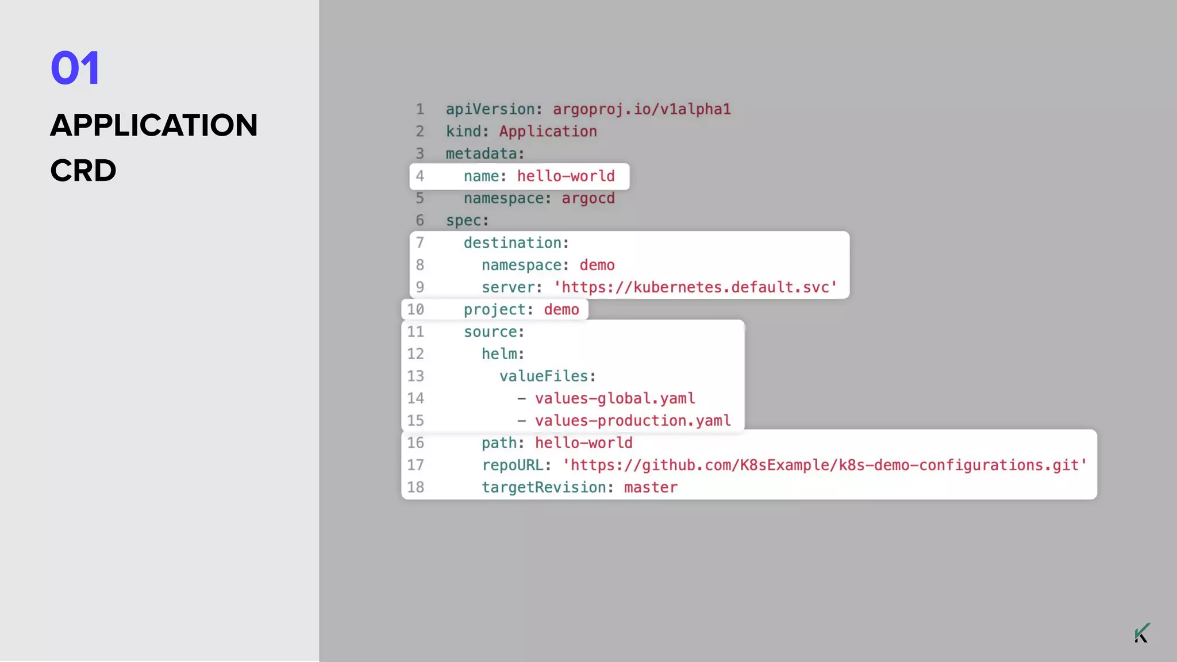Click the "metadata:" key on line 3
1177x662 pixels.
[485, 153]
